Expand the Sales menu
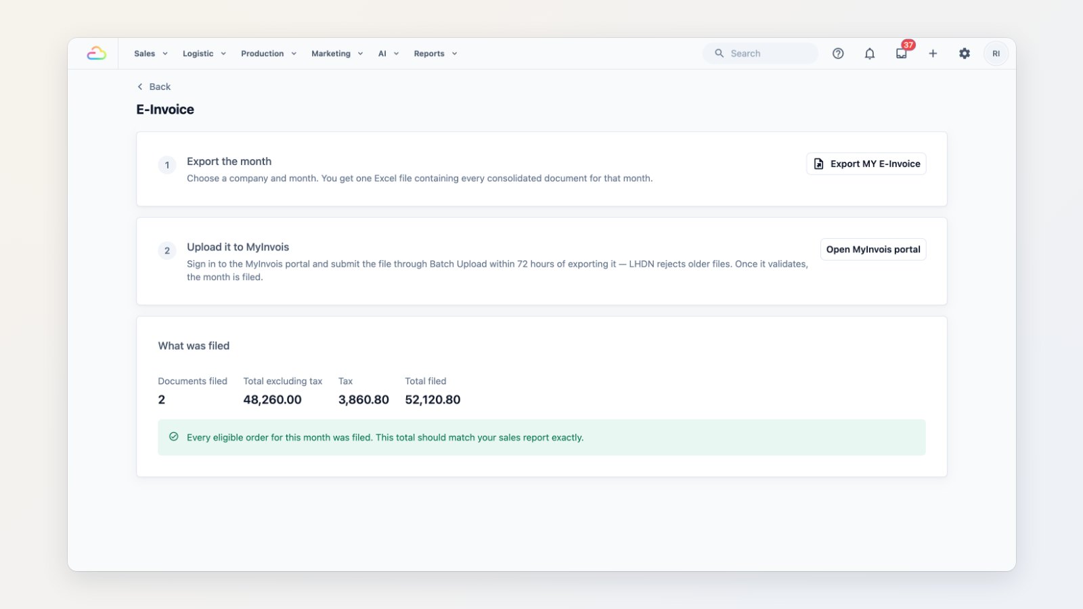This screenshot has height=609, width=1083. point(150,53)
